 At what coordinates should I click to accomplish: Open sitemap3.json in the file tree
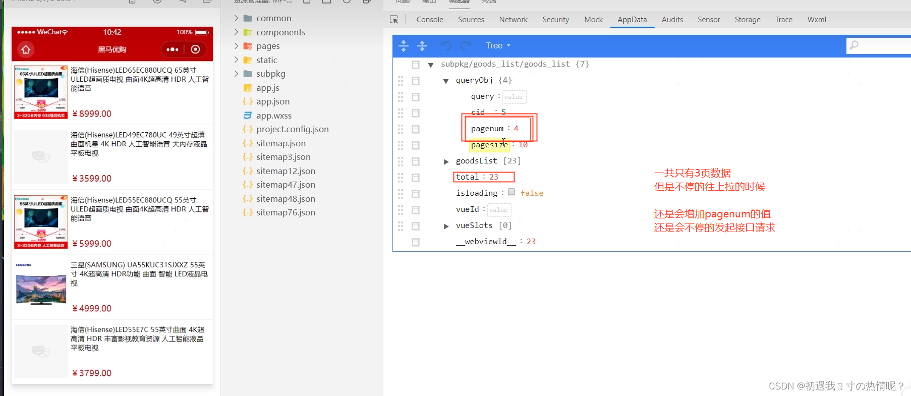(x=283, y=157)
